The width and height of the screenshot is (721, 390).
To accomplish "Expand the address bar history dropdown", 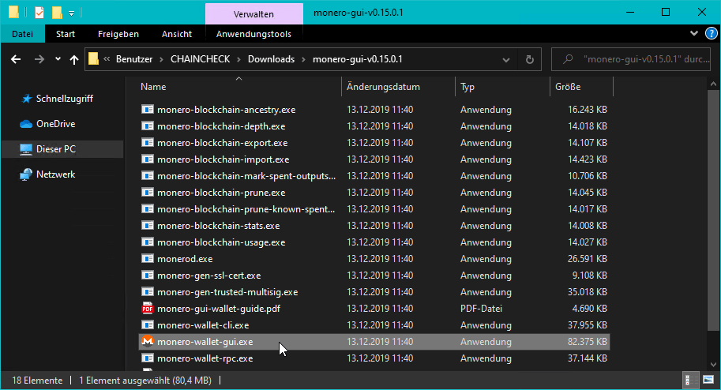I will pos(505,59).
